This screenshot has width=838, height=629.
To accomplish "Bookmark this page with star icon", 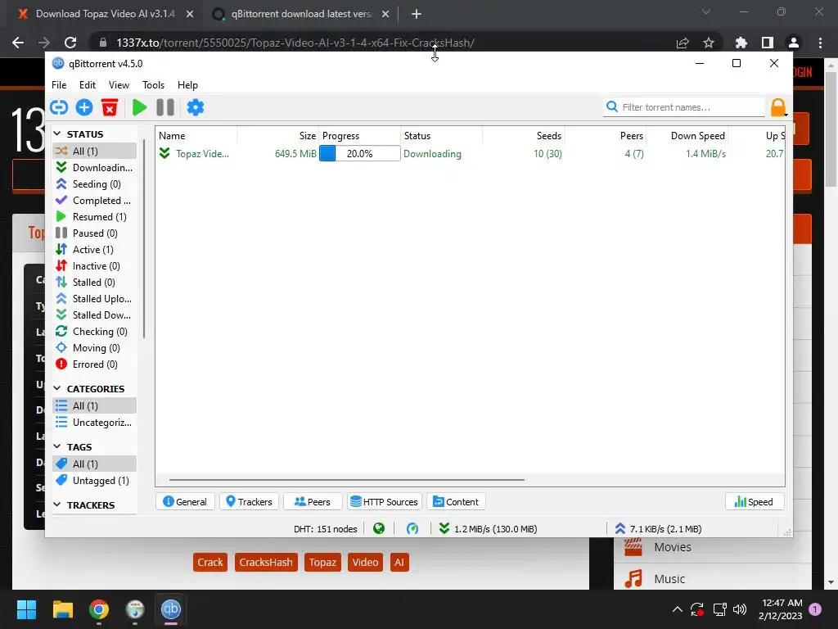I will (x=709, y=43).
